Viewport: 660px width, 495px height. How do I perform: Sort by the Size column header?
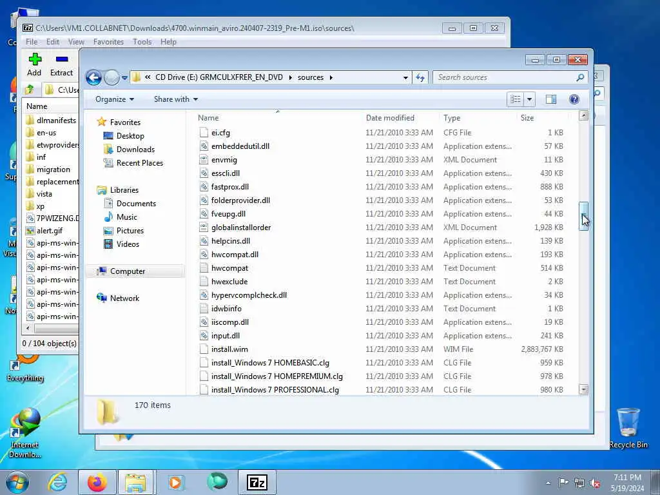(527, 118)
